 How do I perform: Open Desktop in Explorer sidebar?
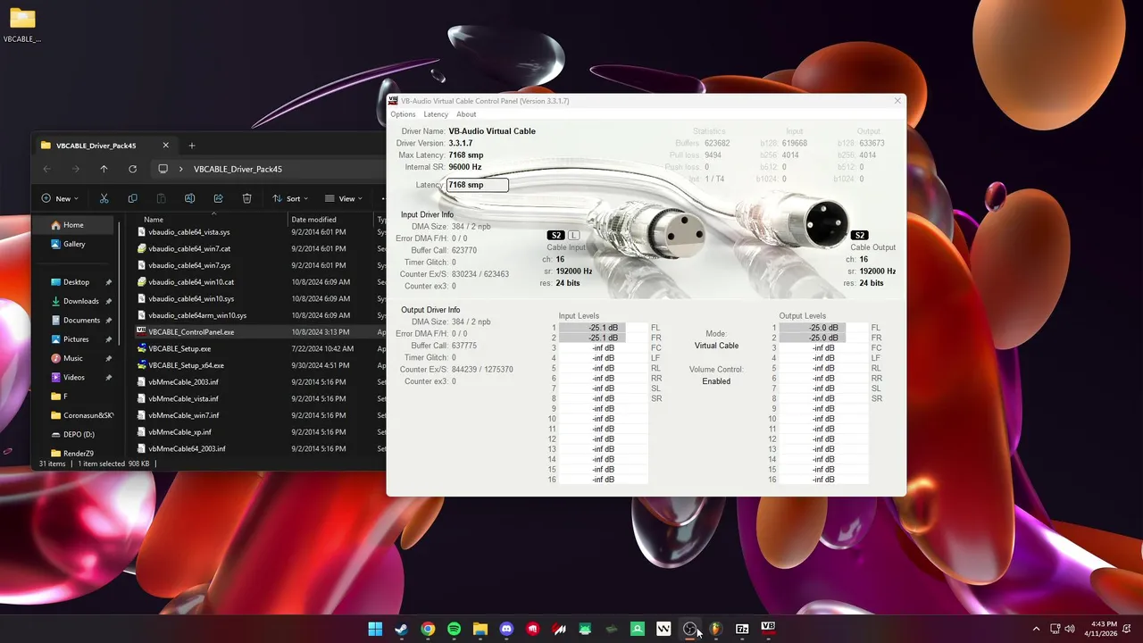(x=75, y=282)
